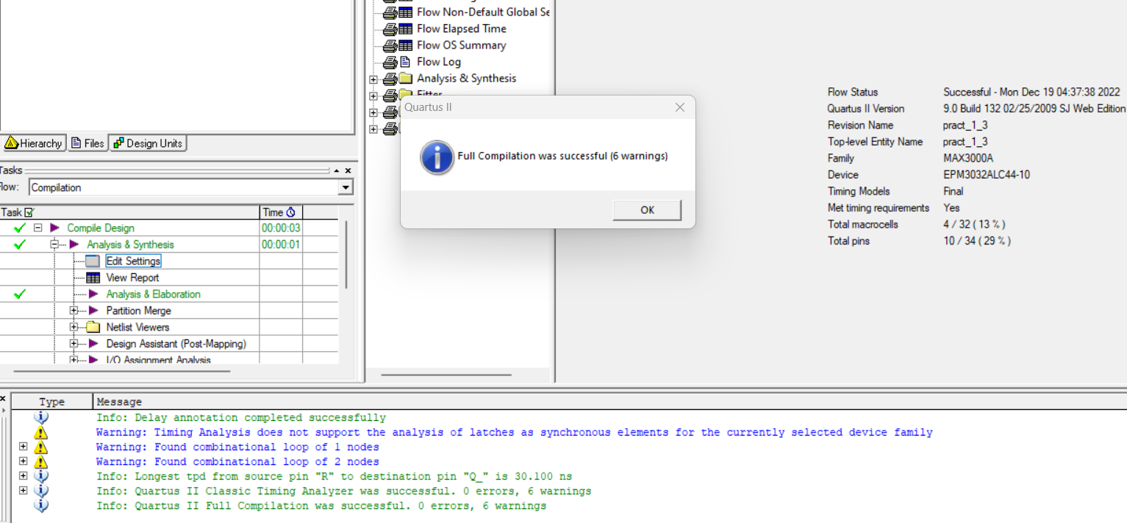Open the Flow dropdown showing Compilation
The image size is (1127, 523).
coord(346,187)
